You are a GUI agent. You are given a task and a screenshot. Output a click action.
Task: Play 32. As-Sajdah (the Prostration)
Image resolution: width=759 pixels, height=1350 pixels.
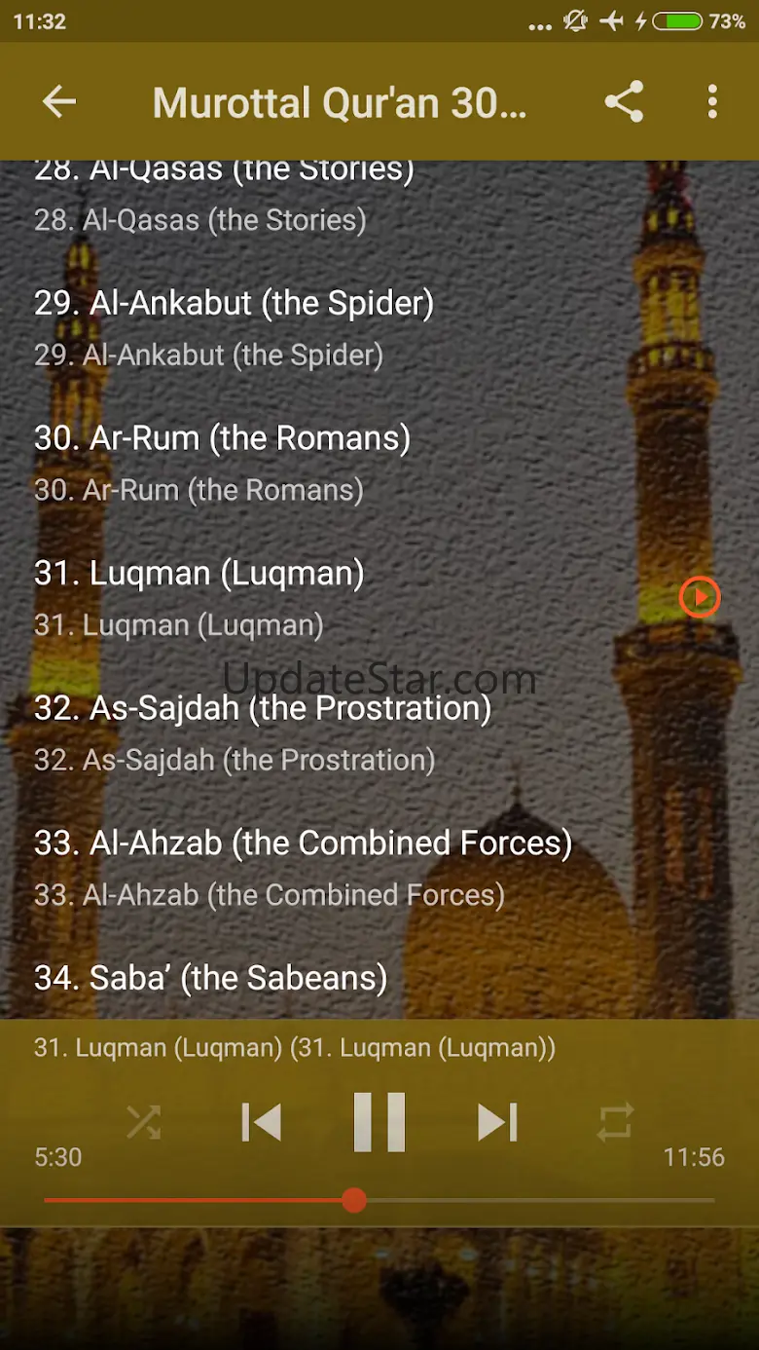coord(263,732)
